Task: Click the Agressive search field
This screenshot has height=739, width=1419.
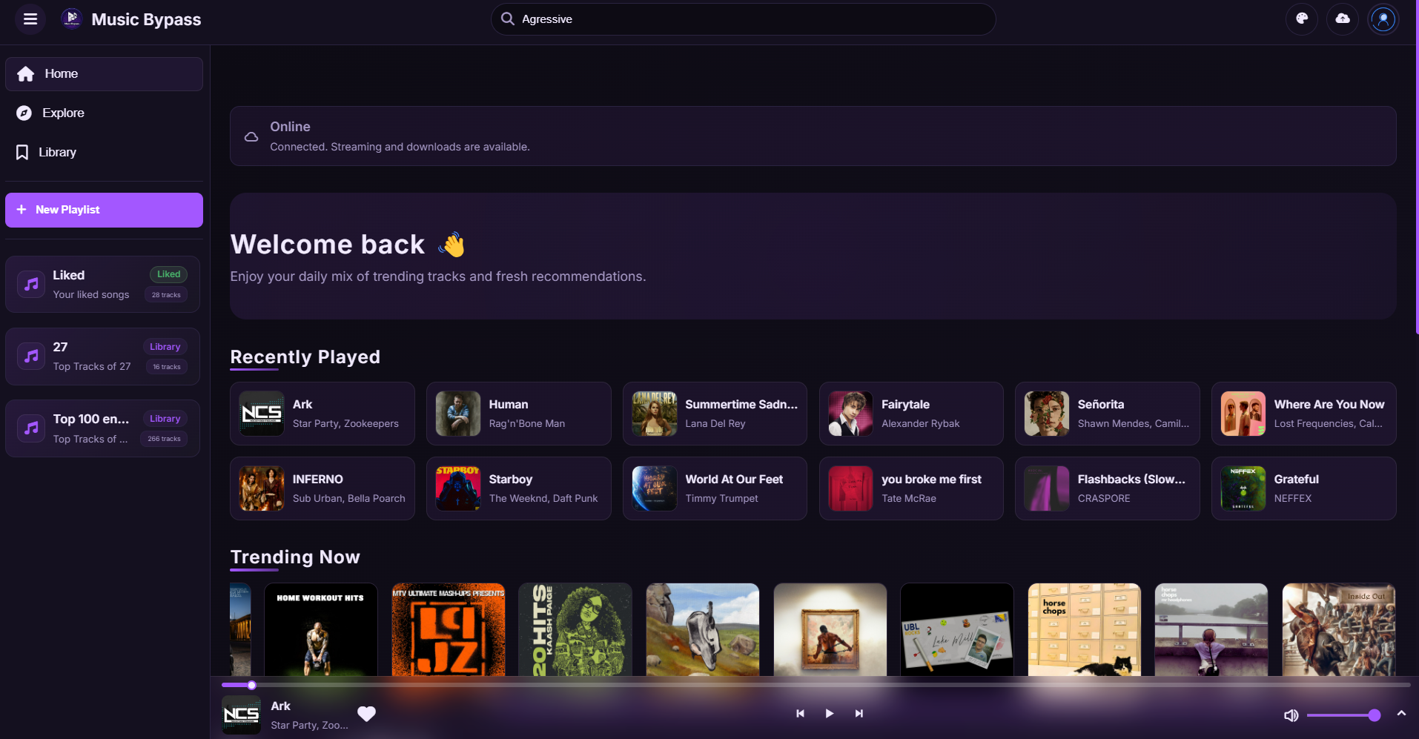Action: (741, 19)
